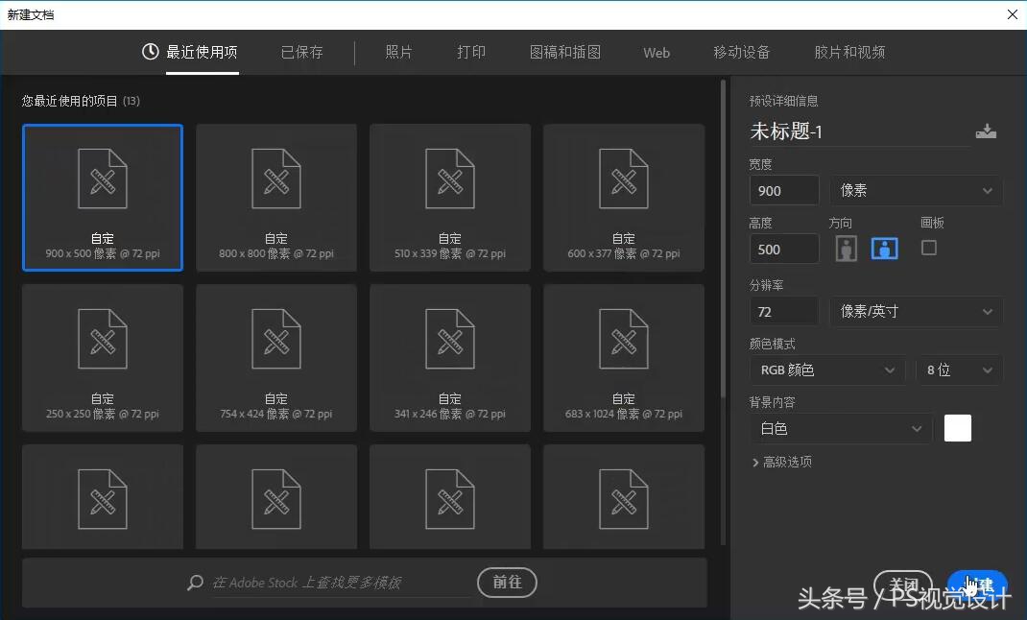Click the clock icon on 最近使用项 tab

tap(149, 53)
